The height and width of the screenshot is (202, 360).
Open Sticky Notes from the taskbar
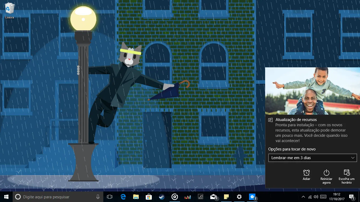(226, 197)
